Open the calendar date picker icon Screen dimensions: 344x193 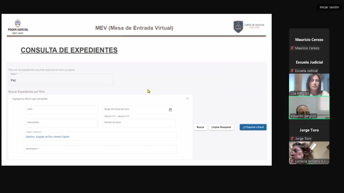(170, 110)
